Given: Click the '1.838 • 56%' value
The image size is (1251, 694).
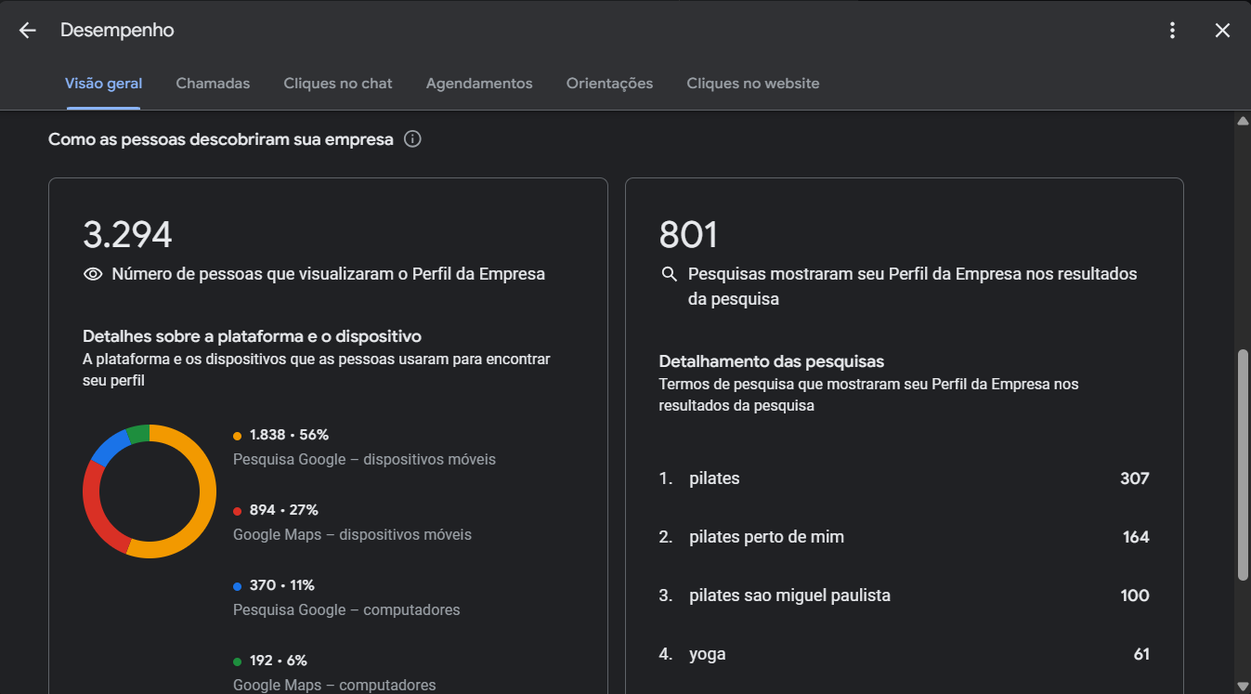Looking at the screenshot, I should 289,435.
